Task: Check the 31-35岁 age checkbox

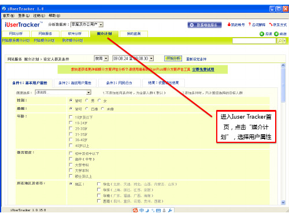Action: (x=71, y=134)
